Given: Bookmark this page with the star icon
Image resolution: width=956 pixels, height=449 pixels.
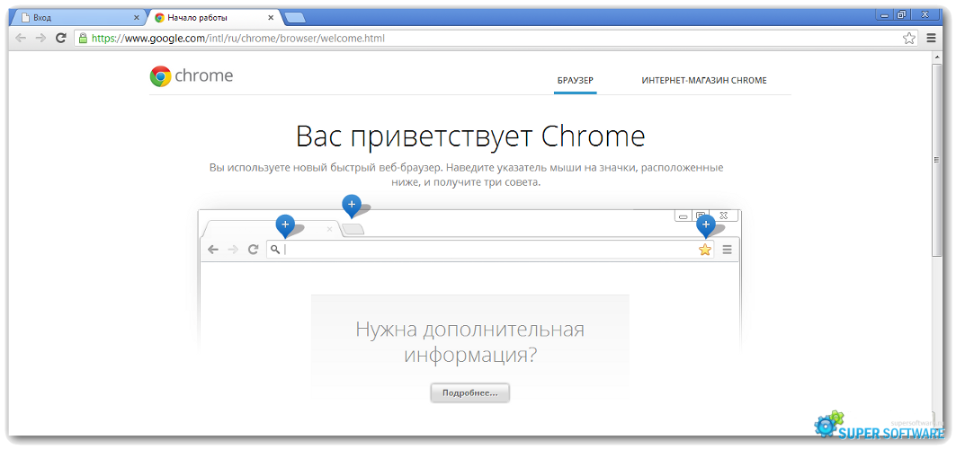Looking at the screenshot, I should point(909,39).
